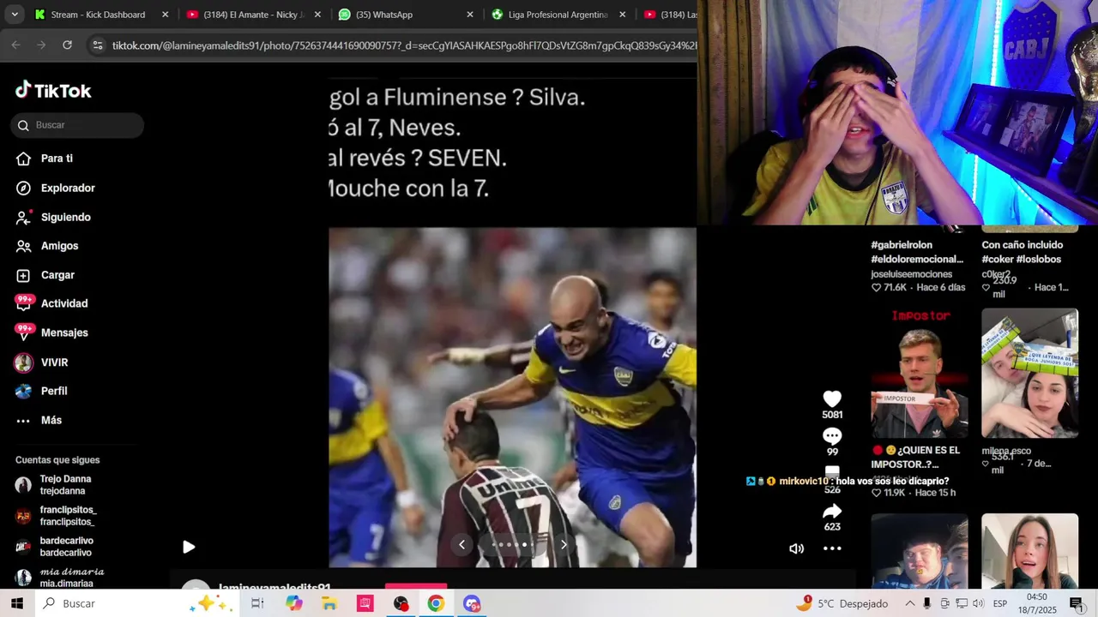Open the taskbar clock and calendar
The width and height of the screenshot is (1098, 617).
[x=1036, y=602]
